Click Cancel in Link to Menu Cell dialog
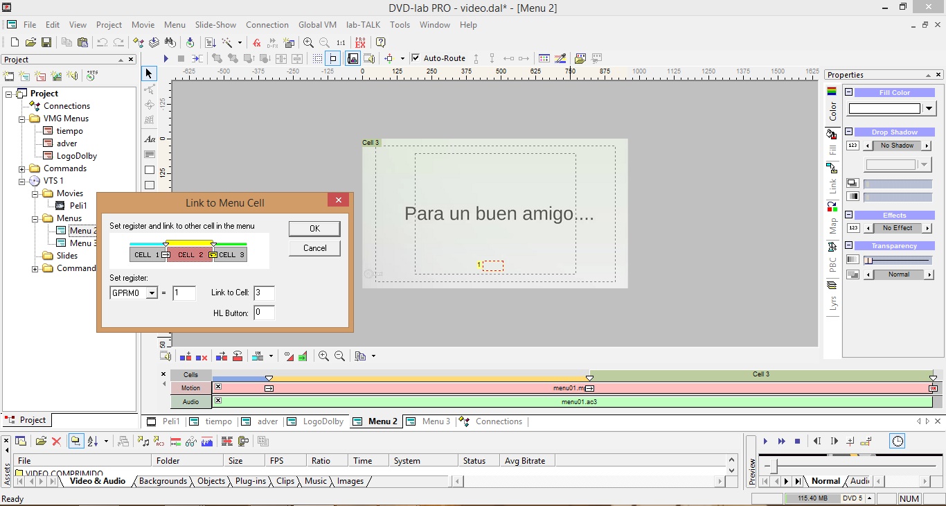The width and height of the screenshot is (946, 506). 314,248
